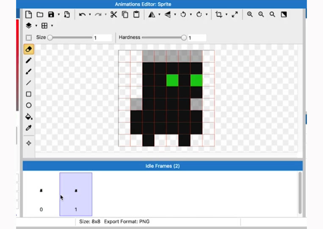The height and width of the screenshot is (229, 323).
Task: Select idle frame 1 thumbnail
Action: click(76, 194)
